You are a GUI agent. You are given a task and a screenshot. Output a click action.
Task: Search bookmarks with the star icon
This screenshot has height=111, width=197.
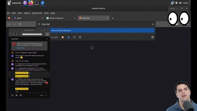click(68, 37)
